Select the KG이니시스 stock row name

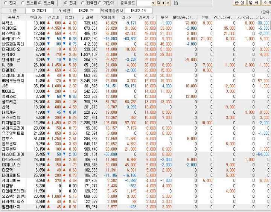[11, 165]
